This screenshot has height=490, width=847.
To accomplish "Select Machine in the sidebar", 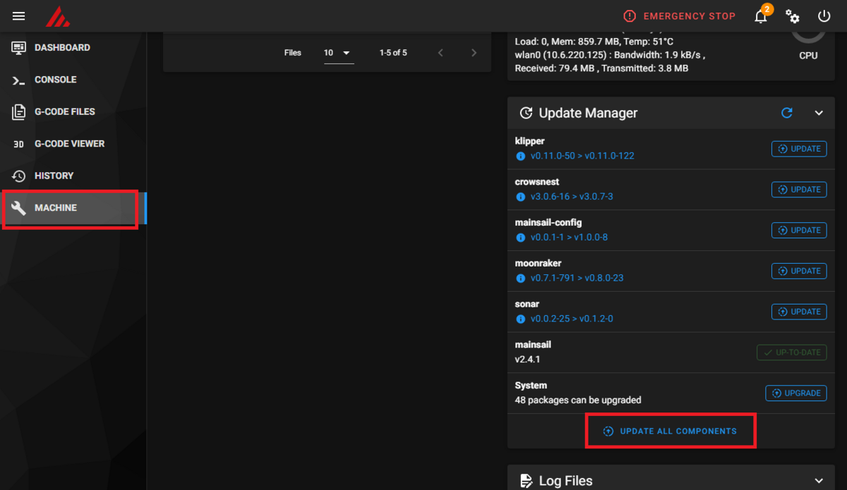I will click(x=73, y=208).
